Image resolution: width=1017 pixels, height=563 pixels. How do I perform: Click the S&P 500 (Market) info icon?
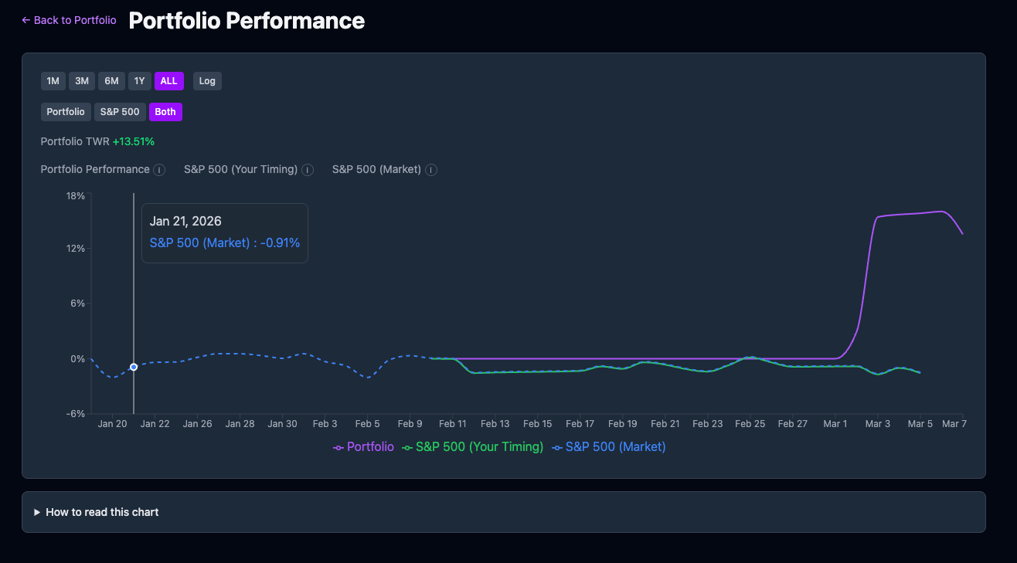(430, 169)
